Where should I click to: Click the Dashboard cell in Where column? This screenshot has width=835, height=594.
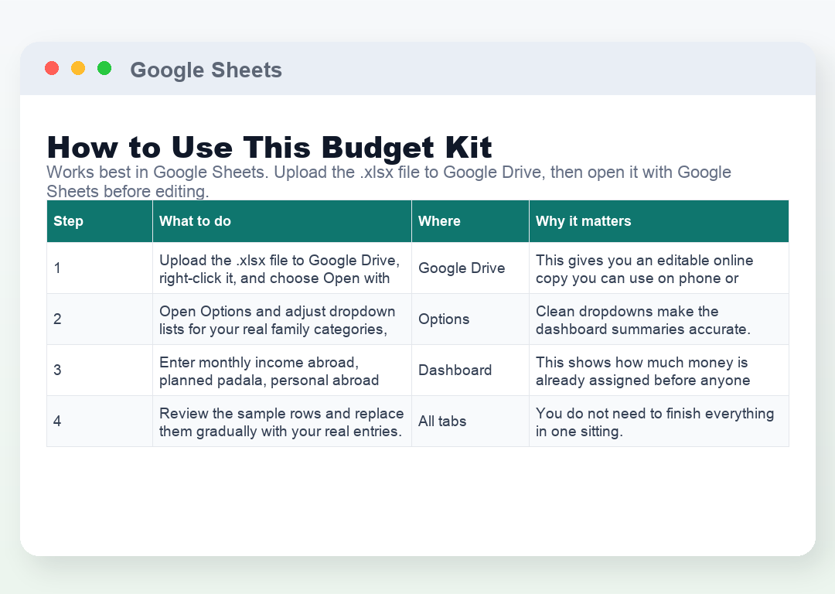(470, 370)
